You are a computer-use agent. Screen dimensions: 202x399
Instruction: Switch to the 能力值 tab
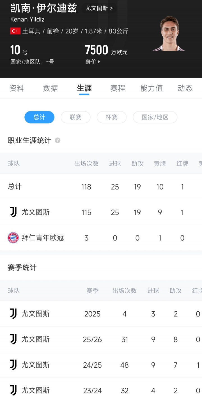151,88
